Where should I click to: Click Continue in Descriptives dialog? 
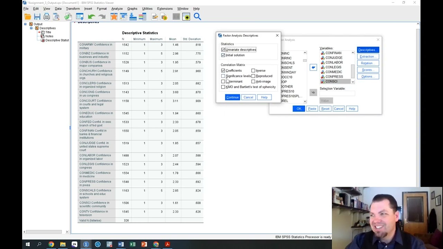tap(232, 98)
